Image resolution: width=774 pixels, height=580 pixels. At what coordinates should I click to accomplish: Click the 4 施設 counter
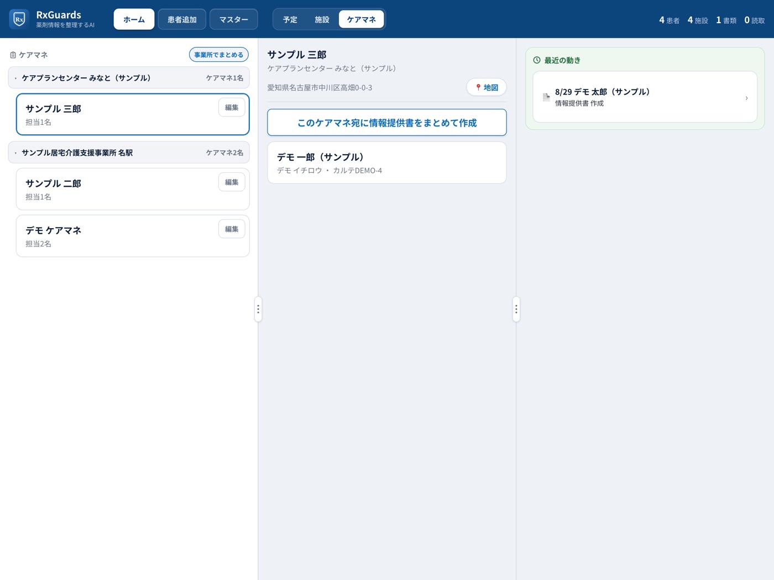[698, 20]
